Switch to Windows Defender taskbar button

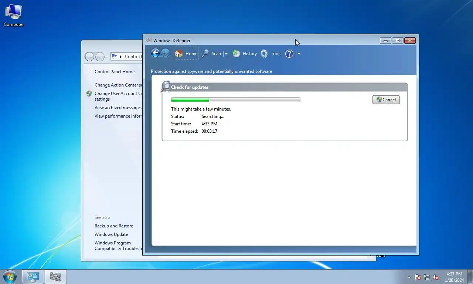coord(55,277)
